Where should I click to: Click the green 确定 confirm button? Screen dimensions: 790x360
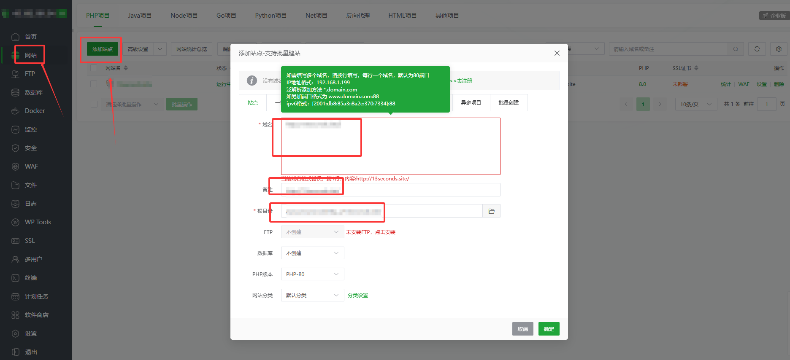click(549, 329)
